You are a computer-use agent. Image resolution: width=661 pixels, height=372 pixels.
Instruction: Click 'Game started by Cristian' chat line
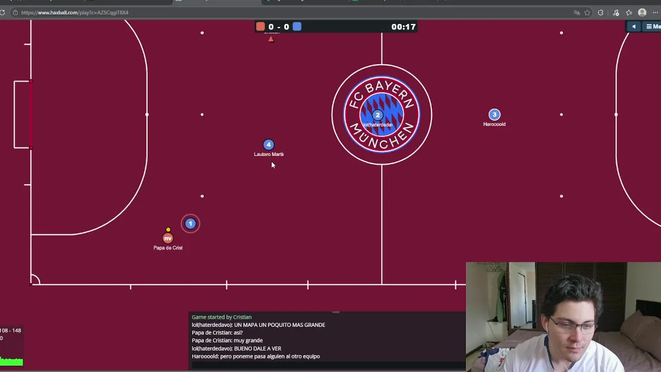pyautogui.click(x=222, y=317)
